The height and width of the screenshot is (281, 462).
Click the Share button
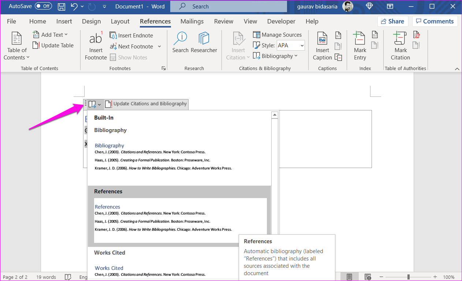393,21
